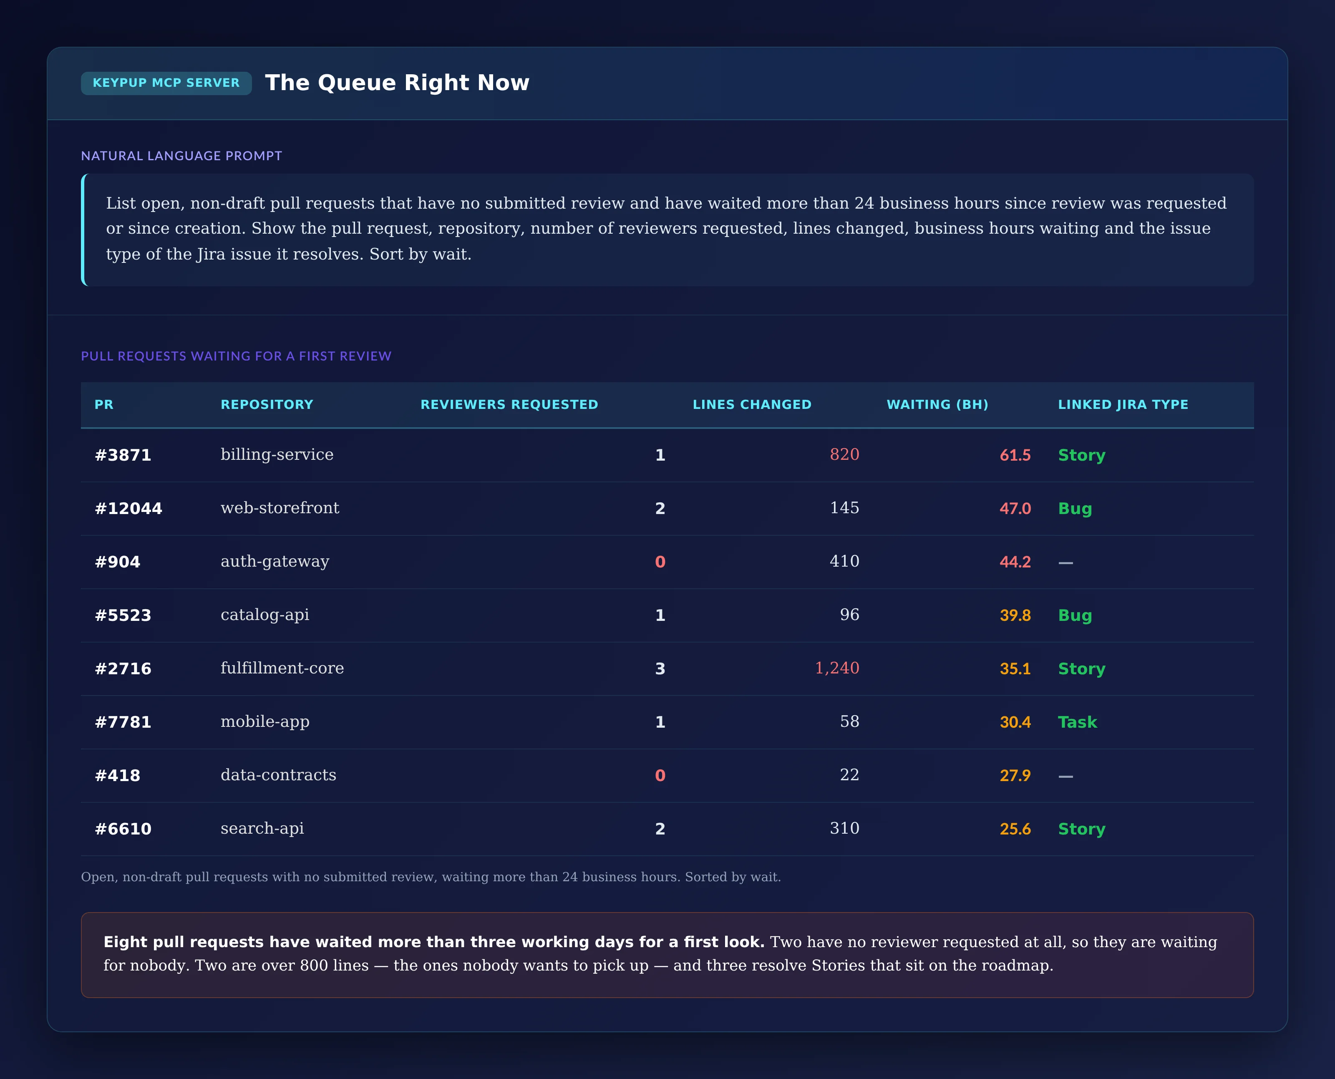Click the table footnote about sorted by wait
Screen dimensions: 1335x1079
click(x=431, y=877)
